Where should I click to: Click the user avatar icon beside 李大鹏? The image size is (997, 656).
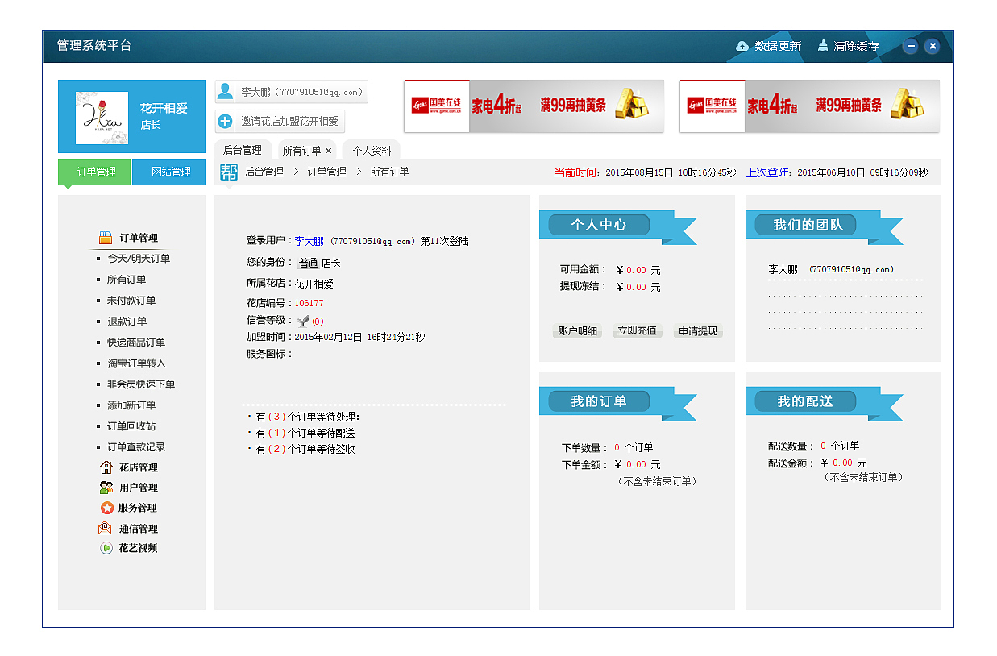click(x=226, y=92)
